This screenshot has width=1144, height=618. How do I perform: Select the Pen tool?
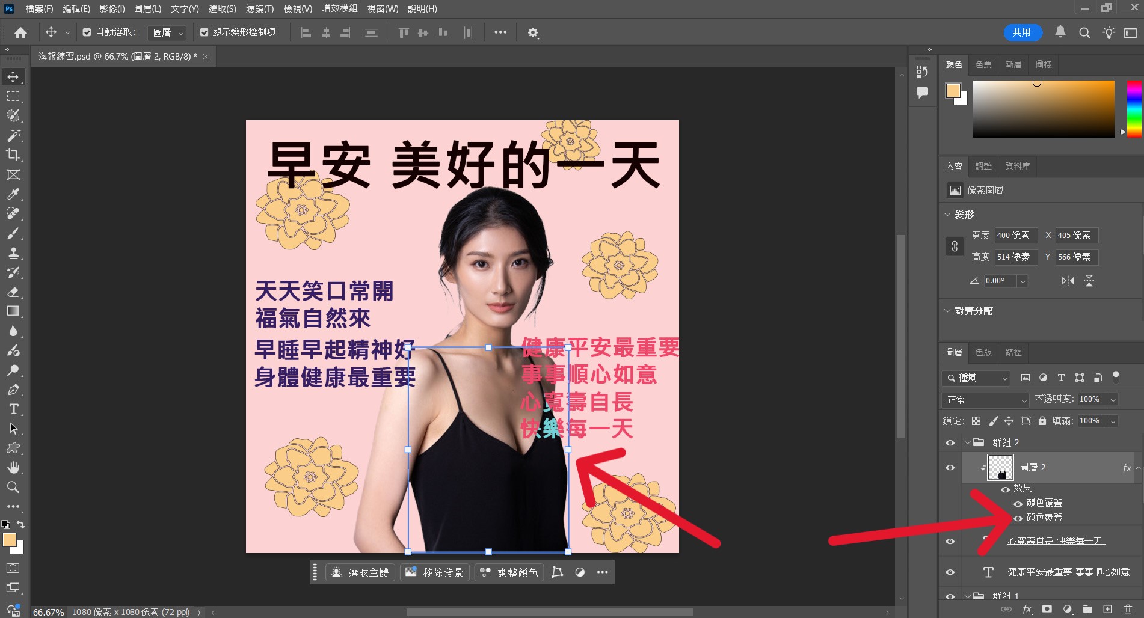(13, 390)
